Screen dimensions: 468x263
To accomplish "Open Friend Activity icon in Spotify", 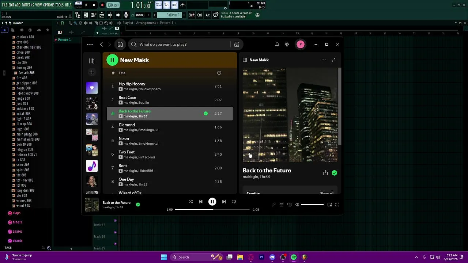I will tap(287, 45).
